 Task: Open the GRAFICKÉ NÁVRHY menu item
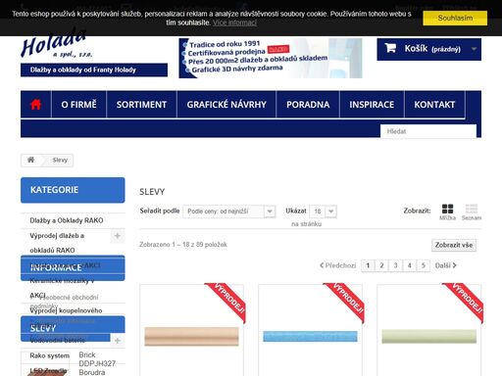tap(226, 105)
